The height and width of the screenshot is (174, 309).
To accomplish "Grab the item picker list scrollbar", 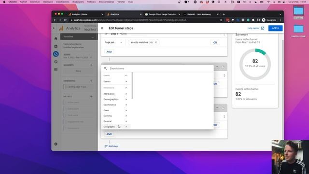I will point(132,86).
